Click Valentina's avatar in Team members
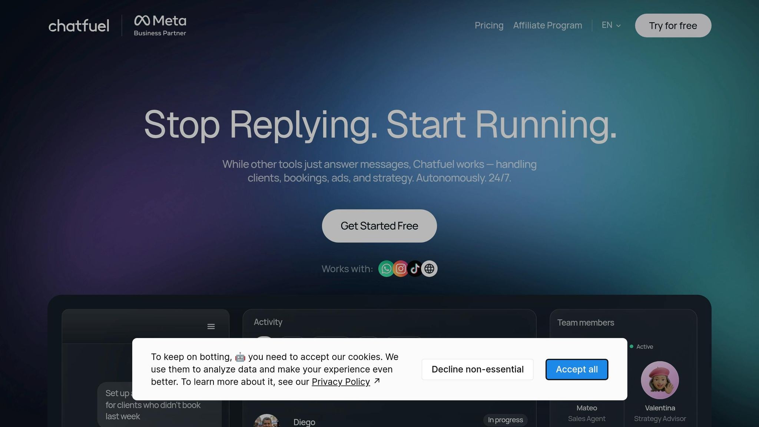Viewport: 759px width, 427px height. tap(660, 380)
